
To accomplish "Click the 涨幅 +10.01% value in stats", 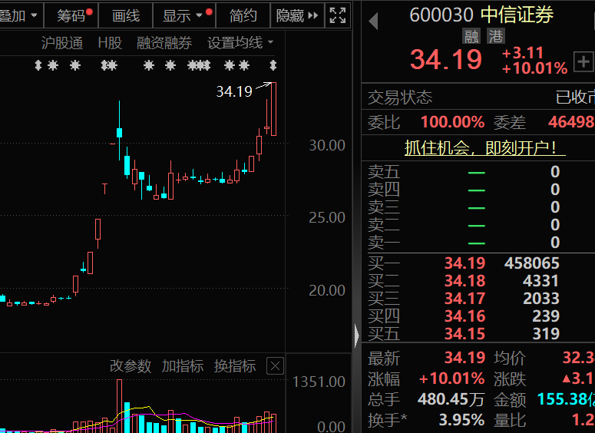I will click(x=451, y=378).
